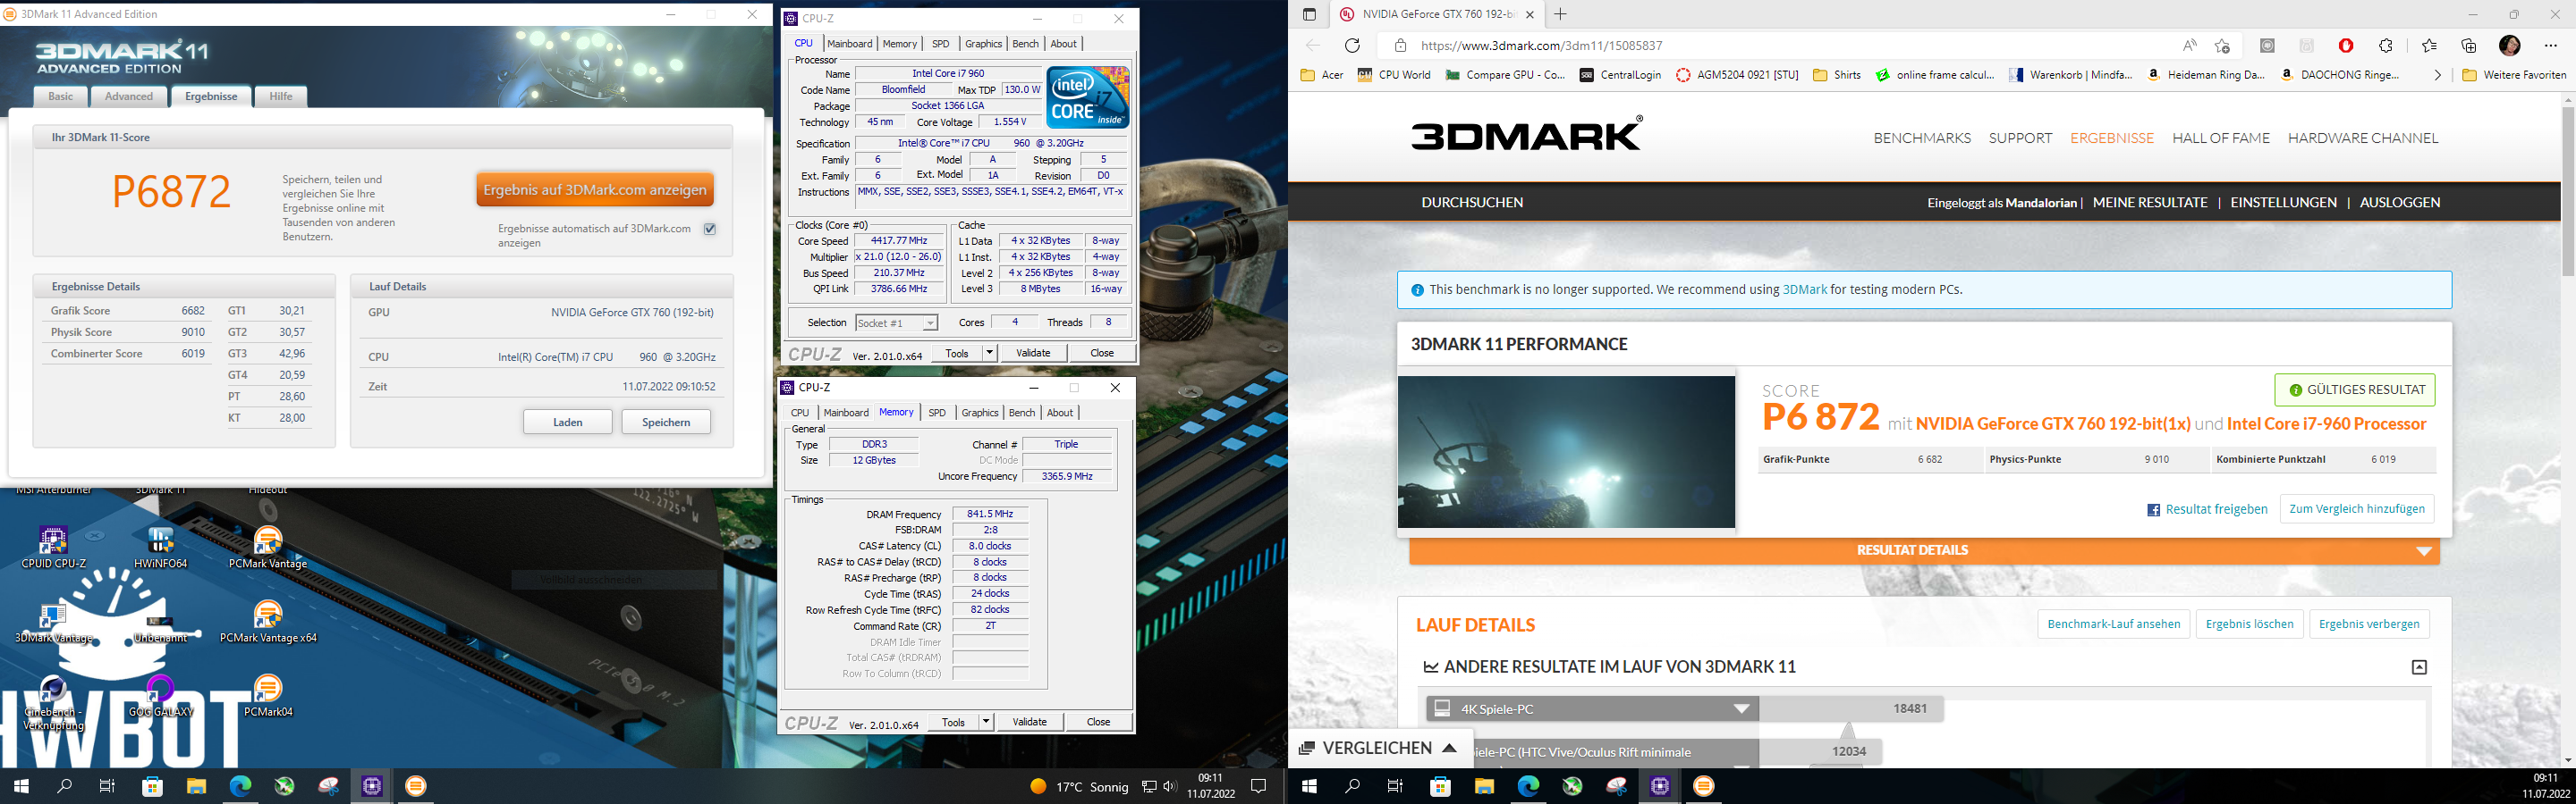This screenshot has height=804, width=2576.
Task: Click the red ad-blocker extension icon
Action: point(2346,45)
